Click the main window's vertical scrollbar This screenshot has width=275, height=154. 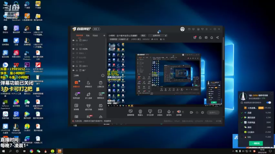223,49
